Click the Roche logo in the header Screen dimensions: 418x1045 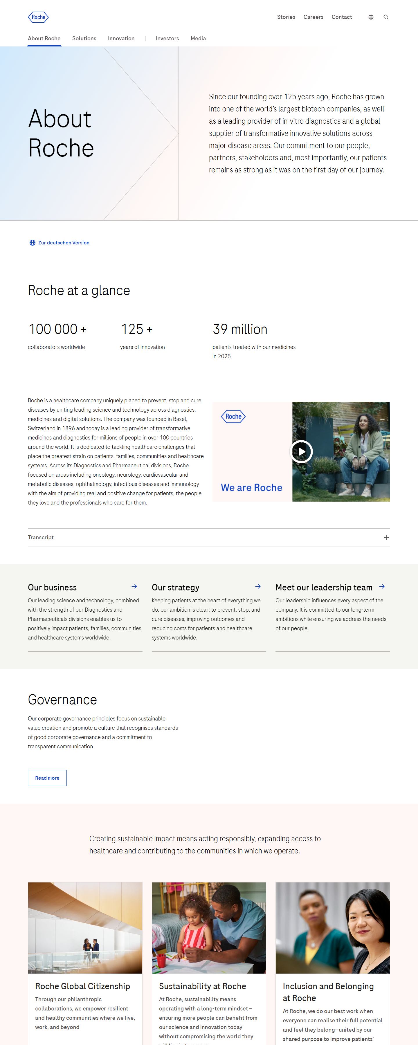coord(38,17)
